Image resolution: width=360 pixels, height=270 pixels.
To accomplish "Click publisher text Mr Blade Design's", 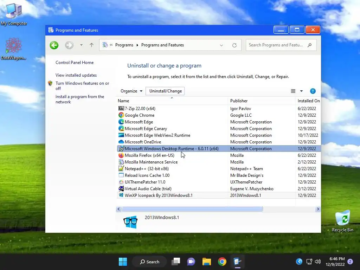I will point(247,175).
